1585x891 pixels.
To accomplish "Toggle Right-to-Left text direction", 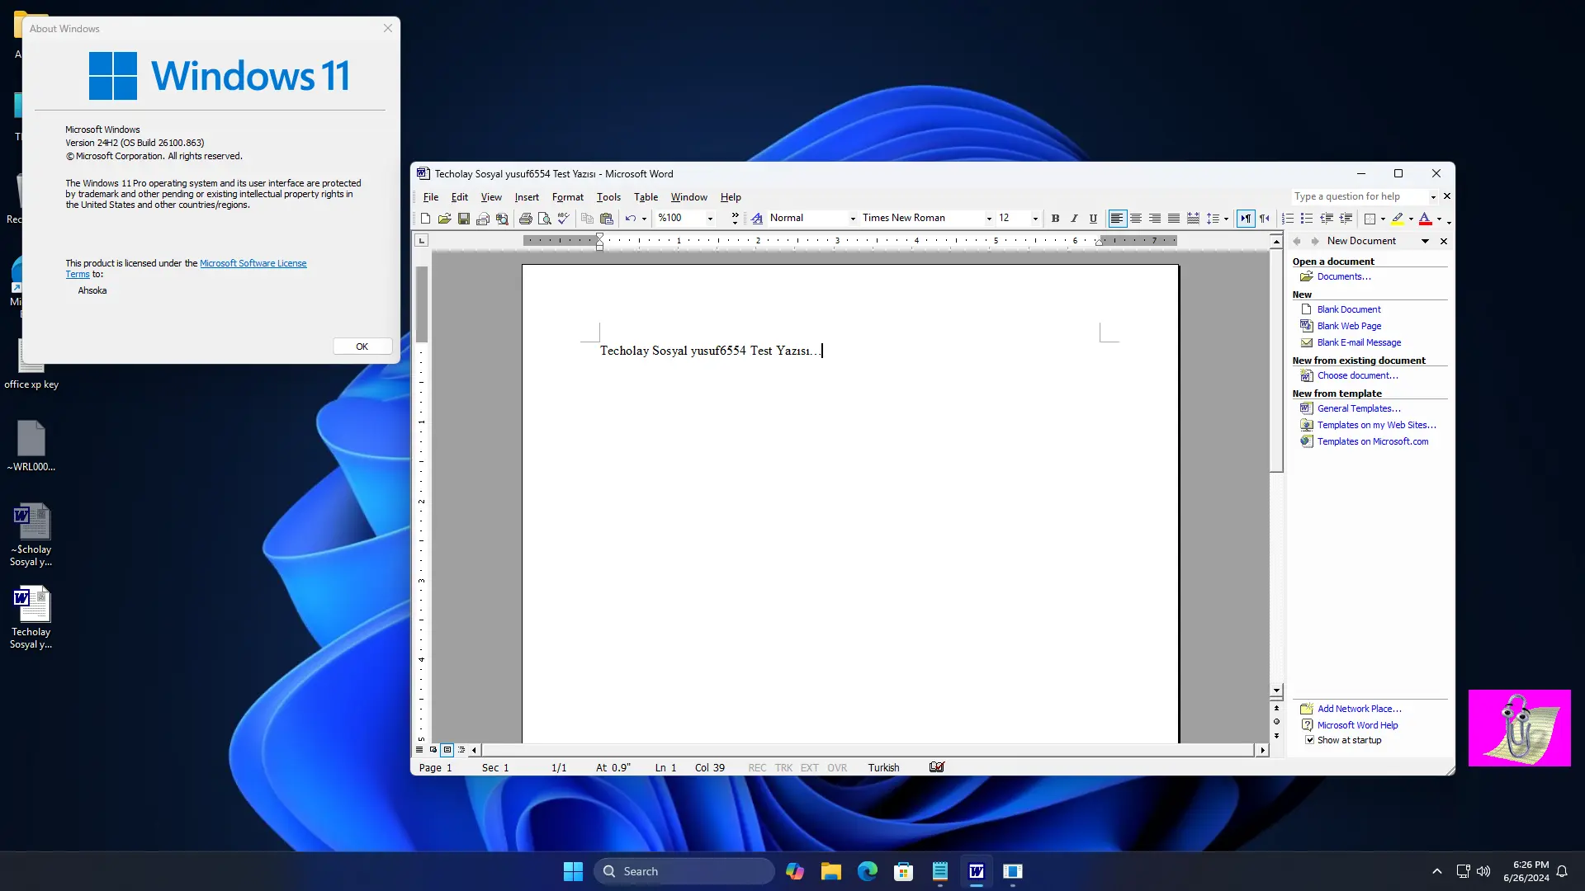I will click(x=1264, y=219).
